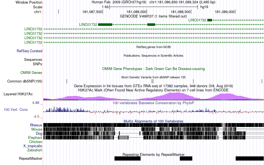264x165 pixels.
Task: Open the GENCODE V49lift37 track title
Action: tap(153, 16)
